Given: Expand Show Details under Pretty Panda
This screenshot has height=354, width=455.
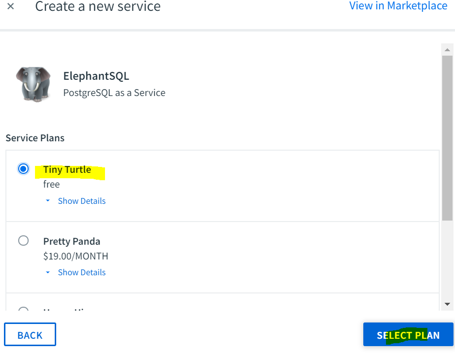Looking at the screenshot, I should [81, 272].
